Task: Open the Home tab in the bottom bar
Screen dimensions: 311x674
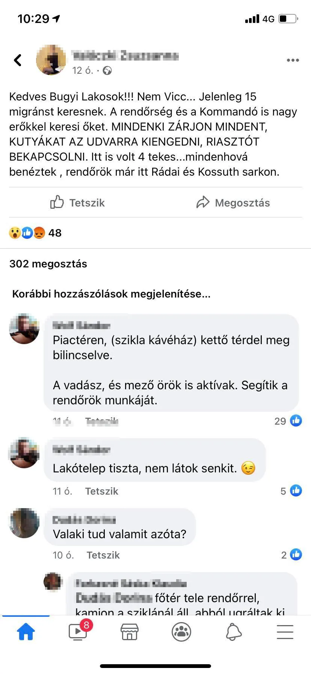Action: (x=26, y=632)
